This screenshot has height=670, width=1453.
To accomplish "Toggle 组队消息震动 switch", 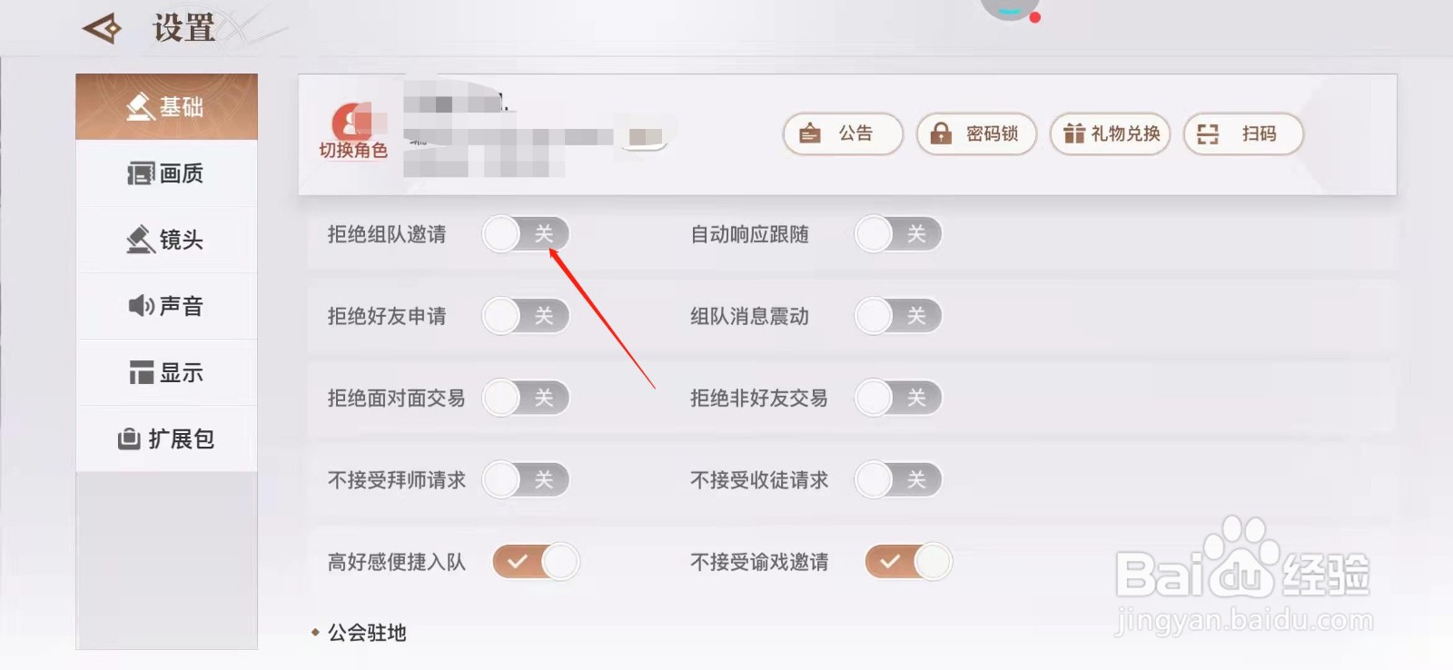I will pos(898,316).
